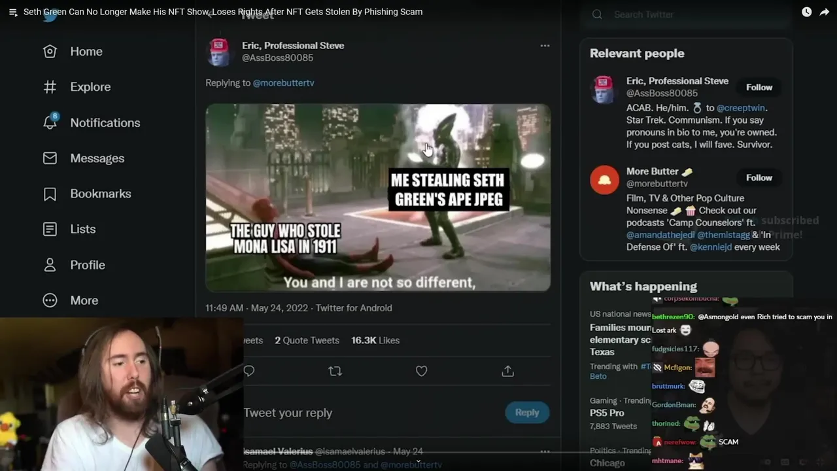Screen dimensions: 837x471
Task: Click the @AssBoss80085 handle under Eric's name
Action: coord(278,58)
